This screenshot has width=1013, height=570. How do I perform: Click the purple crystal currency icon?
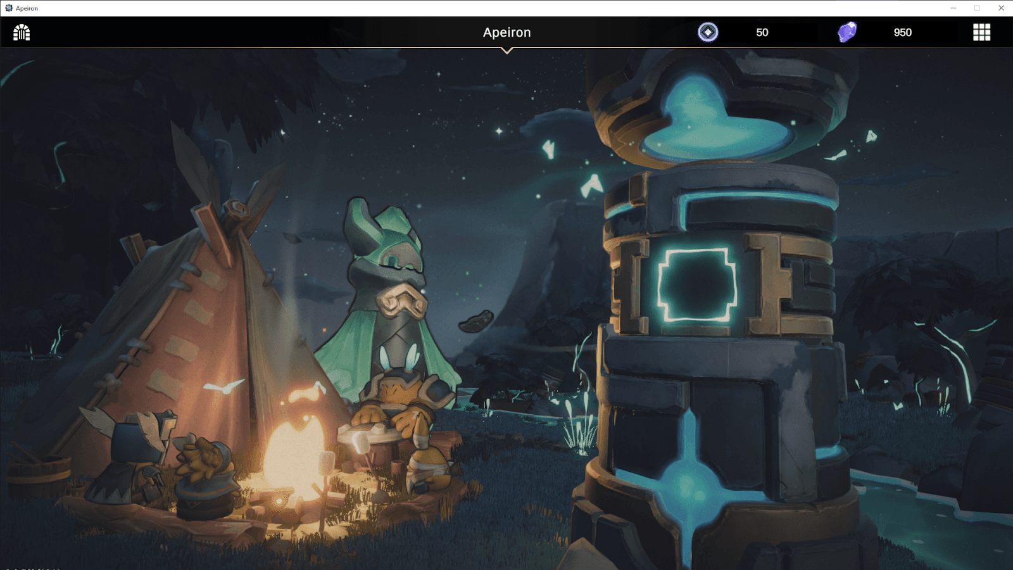[x=847, y=32]
